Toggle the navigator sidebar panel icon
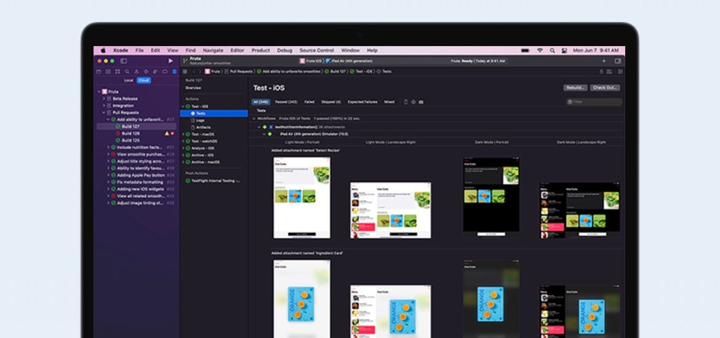Viewport: 720px width, 338px height. coord(124,61)
